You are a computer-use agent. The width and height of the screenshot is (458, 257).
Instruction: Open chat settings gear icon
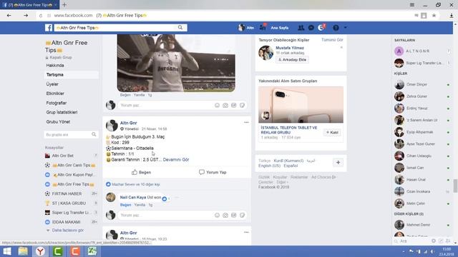tap(434, 241)
